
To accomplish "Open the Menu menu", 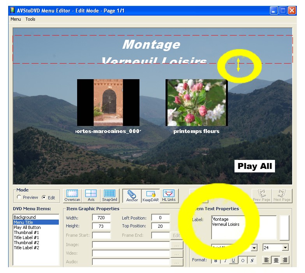I will click(x=16, y=19).
